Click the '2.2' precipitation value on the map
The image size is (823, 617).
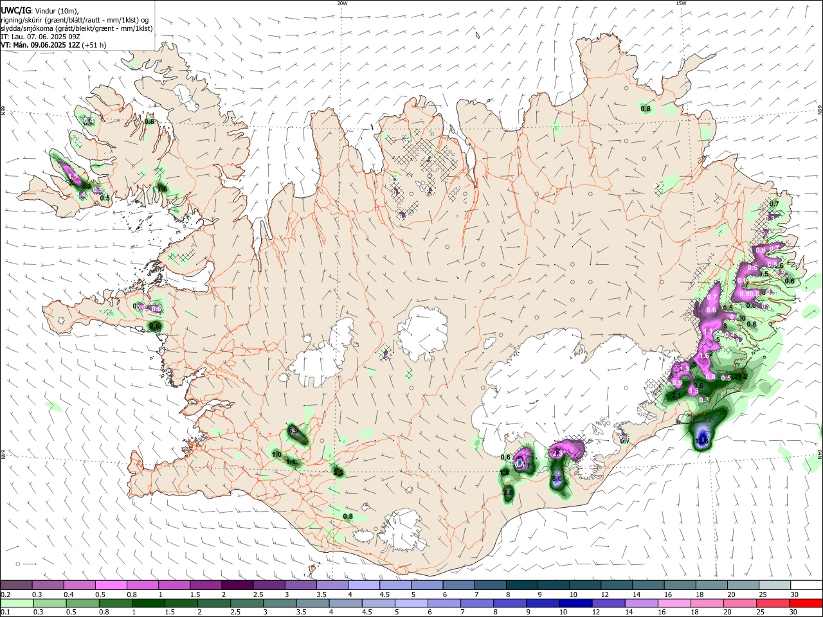coord(338,472)
